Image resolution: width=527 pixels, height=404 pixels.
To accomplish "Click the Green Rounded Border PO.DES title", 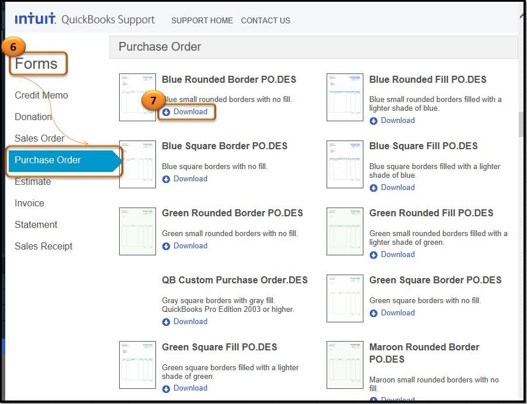I will 233,213.
